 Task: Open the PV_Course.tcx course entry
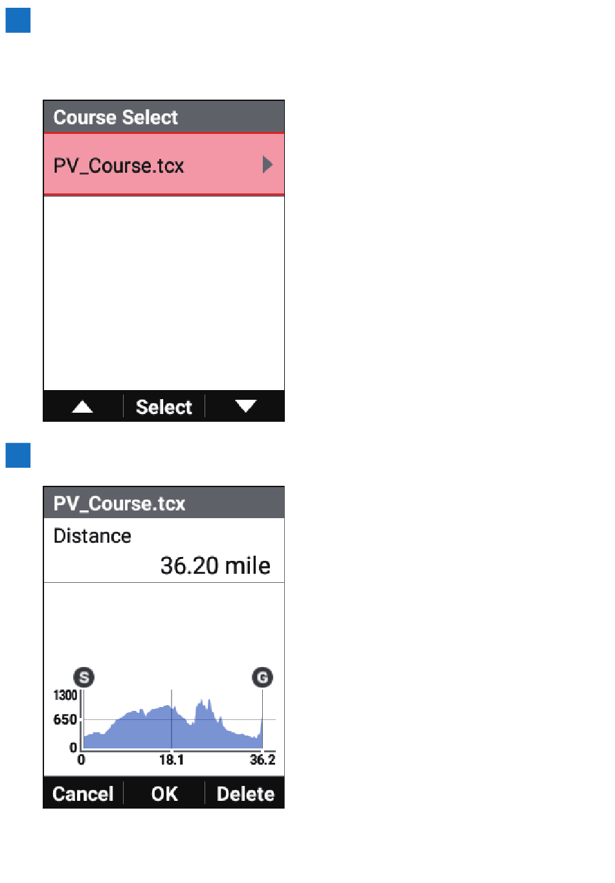click(x=164, y=165)
